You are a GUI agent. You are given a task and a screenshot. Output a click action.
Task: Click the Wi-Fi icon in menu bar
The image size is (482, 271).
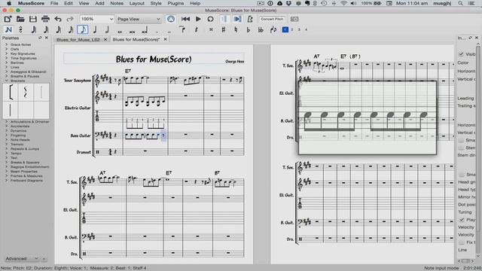(343, 3)
